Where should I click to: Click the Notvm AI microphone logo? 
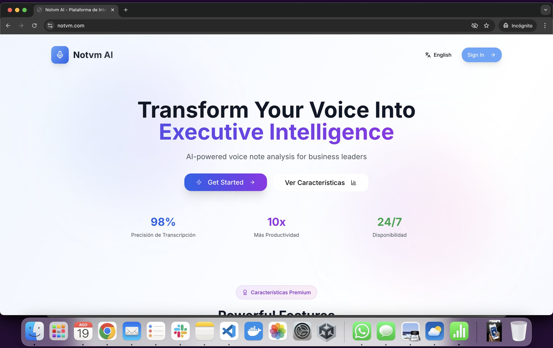(x=60, y=55)
